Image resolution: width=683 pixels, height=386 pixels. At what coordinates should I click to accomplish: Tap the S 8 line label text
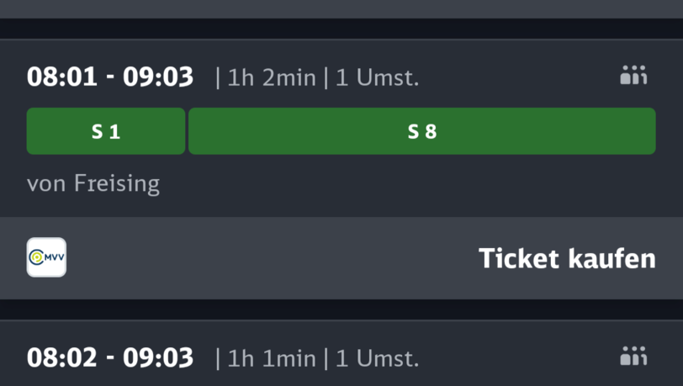click(422, 131)
